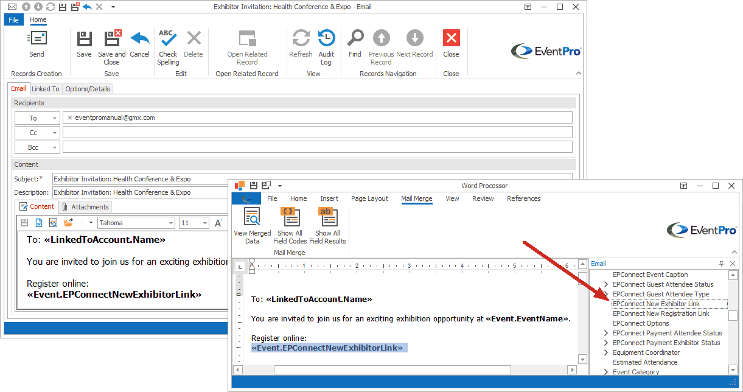
Task: Expand EPConnect Guest Attendee Type node
Action: pos(606,294)
